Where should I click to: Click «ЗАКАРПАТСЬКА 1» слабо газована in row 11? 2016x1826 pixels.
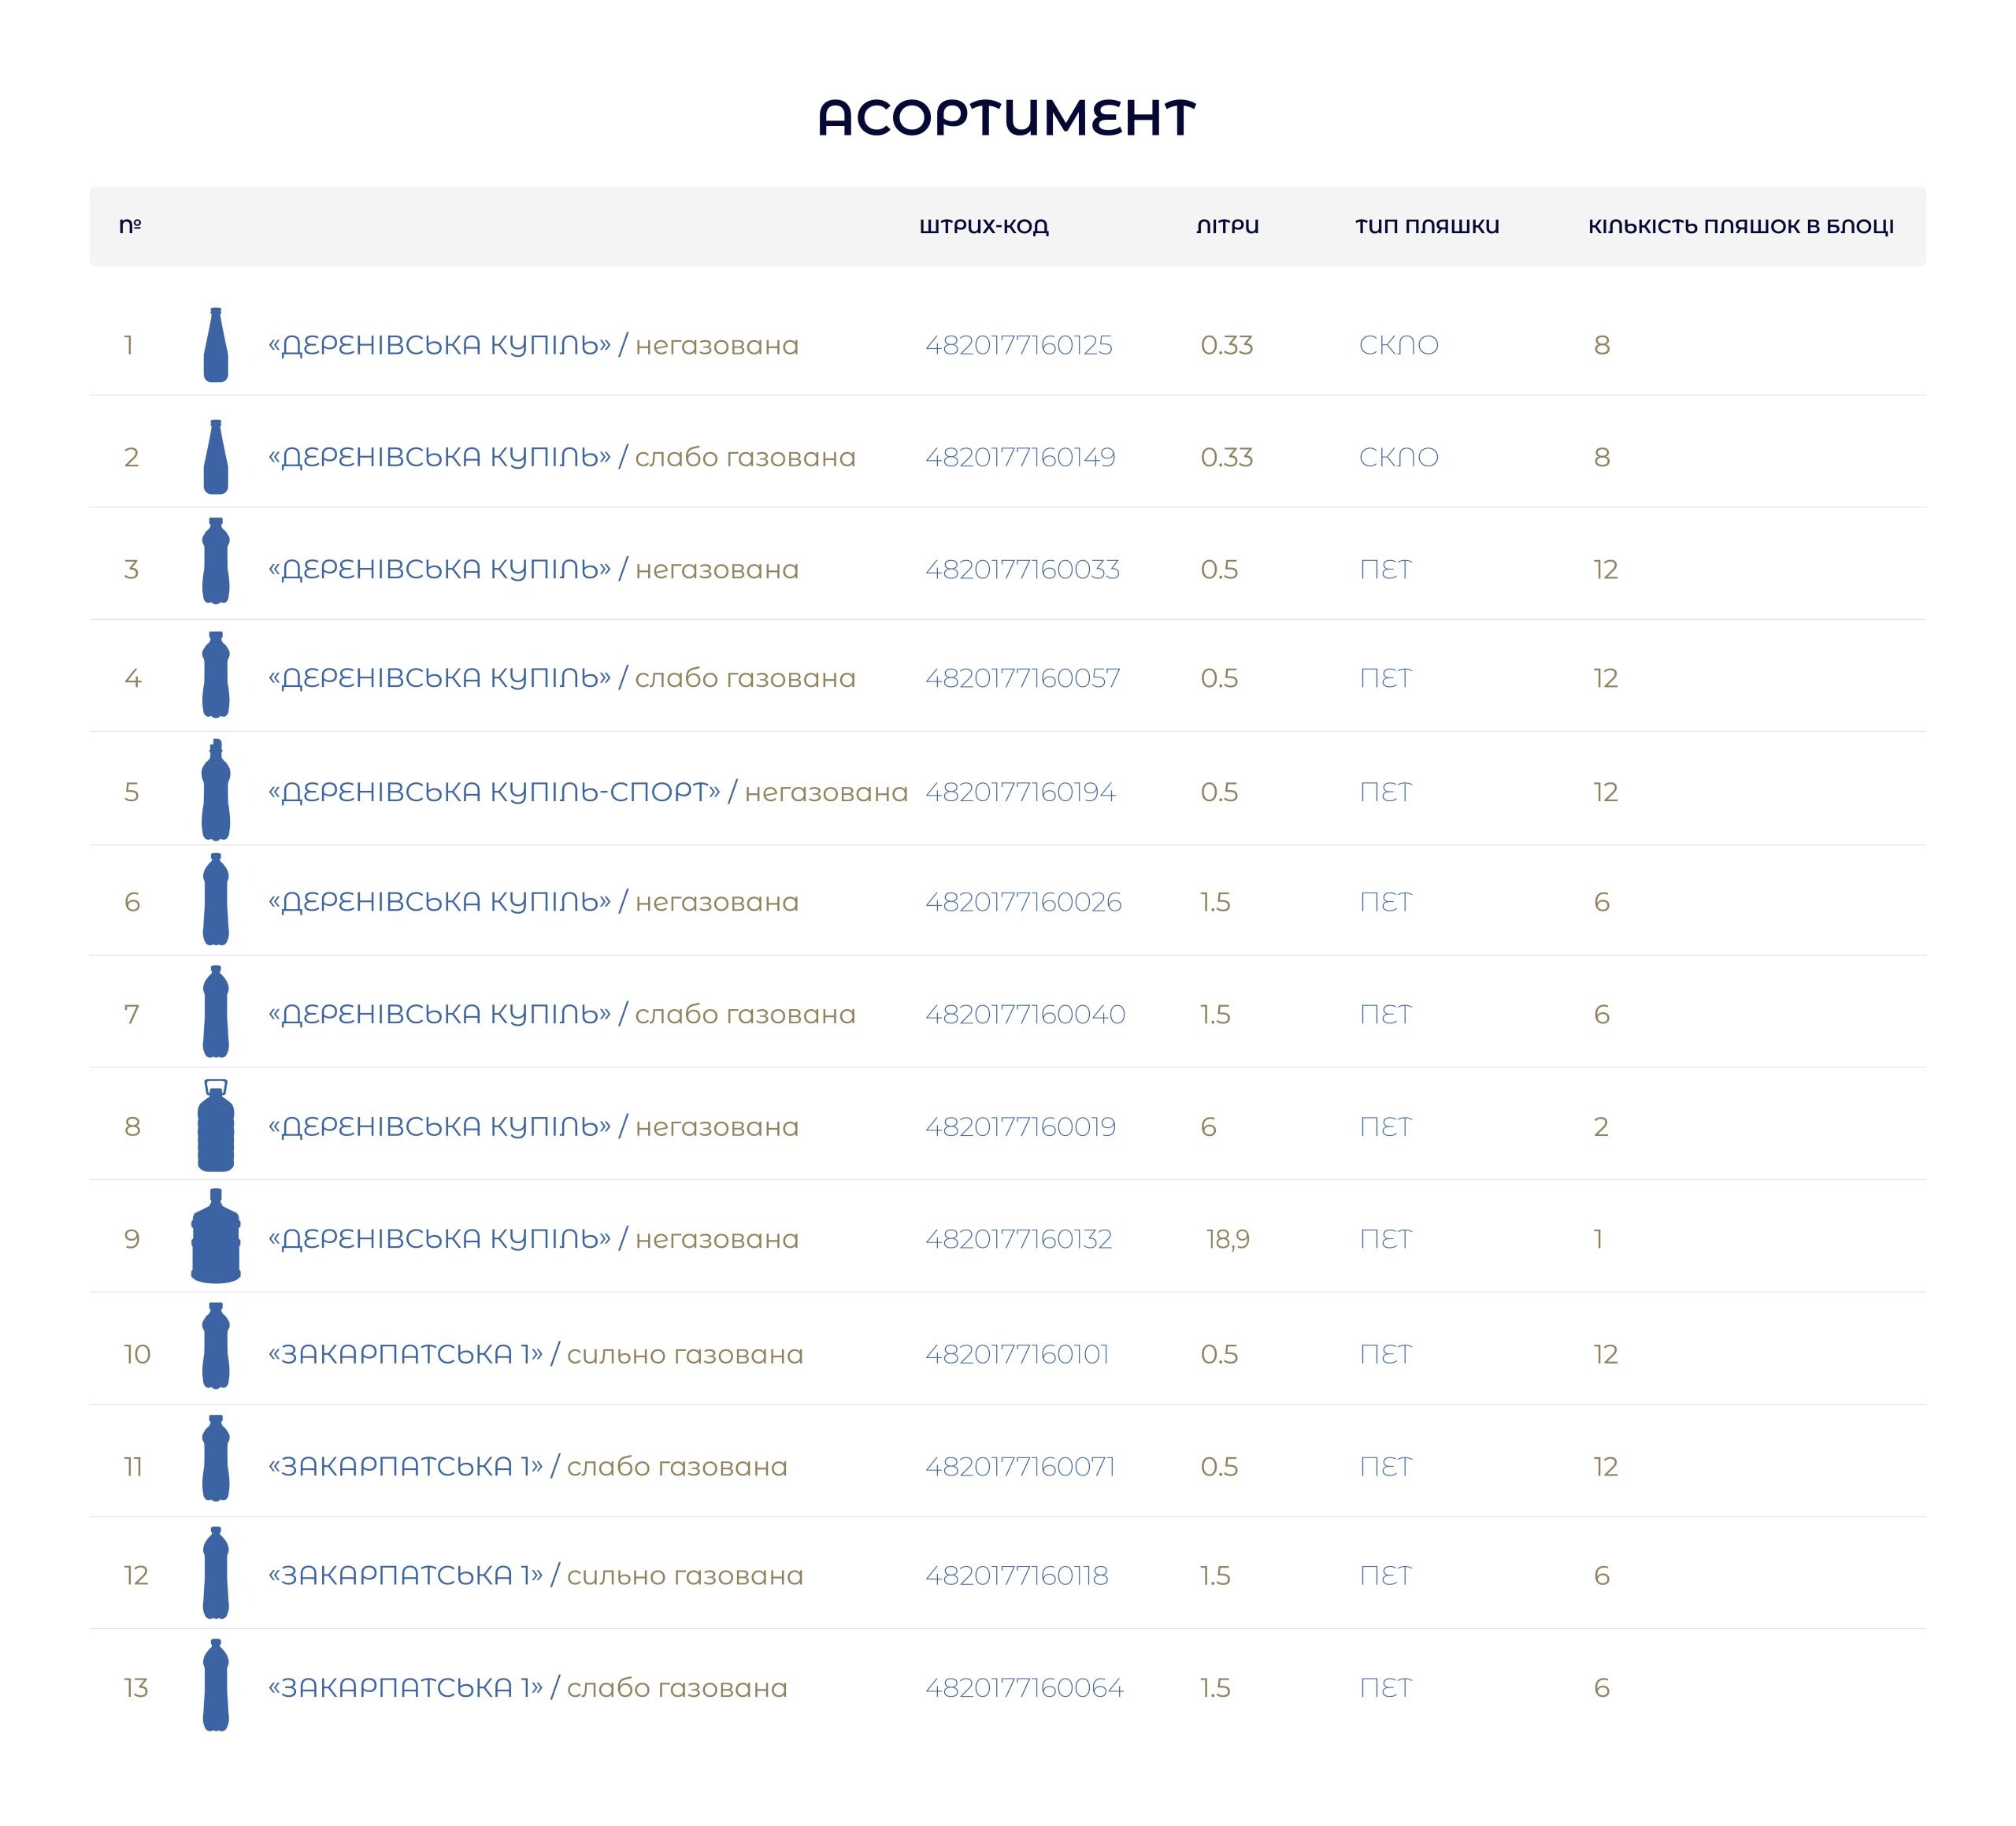pyautogui.click(x=528, y=1467)
